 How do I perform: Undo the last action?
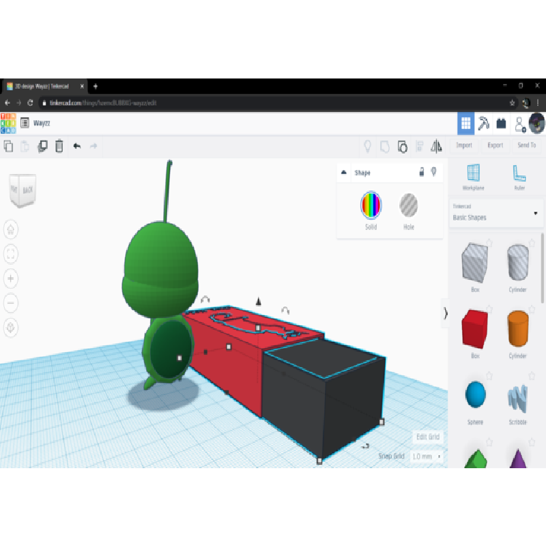[x=76, y=145]
